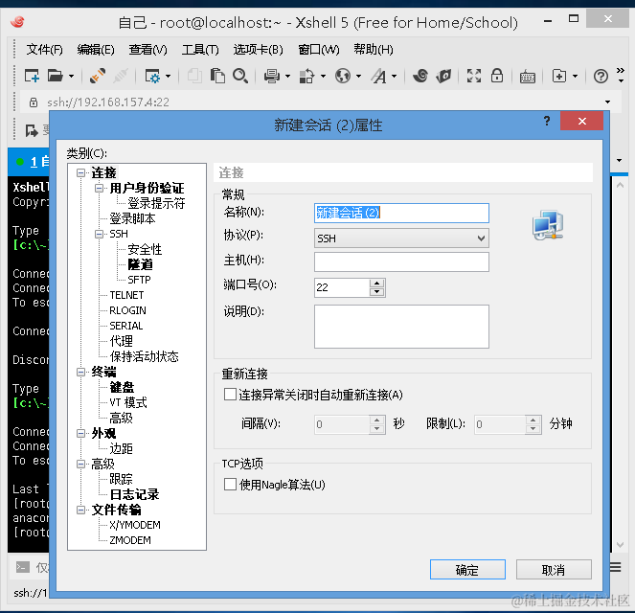Click the New session toolbar icon

tap(32, 76)
